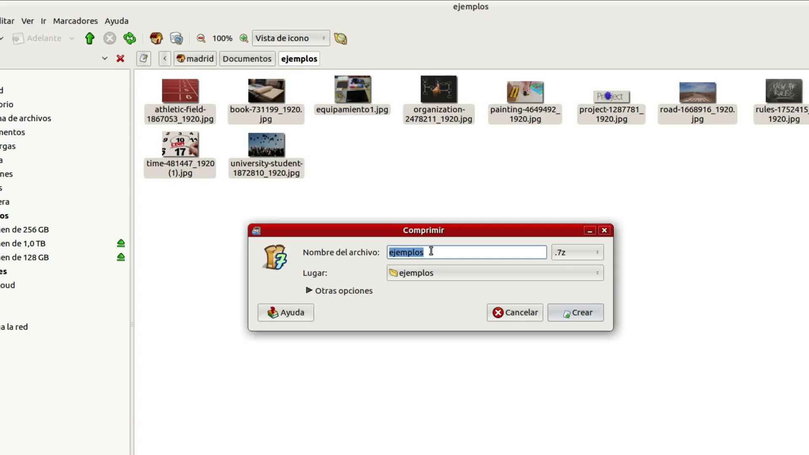
Task: Click the green up-folder arrow icon
Action: (x=89, y=38)
